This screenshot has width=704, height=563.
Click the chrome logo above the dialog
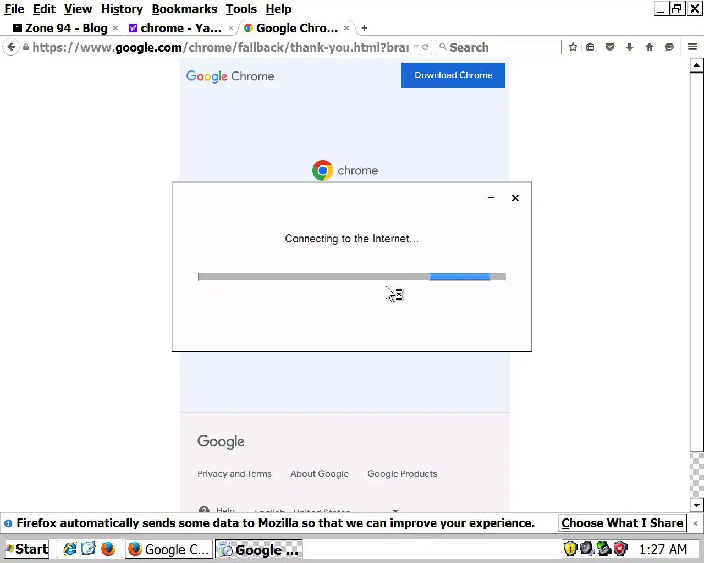345,170
